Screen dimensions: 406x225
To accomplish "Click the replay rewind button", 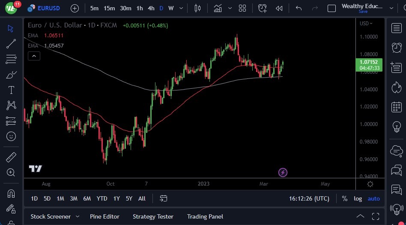I will (x=279, y=8).
